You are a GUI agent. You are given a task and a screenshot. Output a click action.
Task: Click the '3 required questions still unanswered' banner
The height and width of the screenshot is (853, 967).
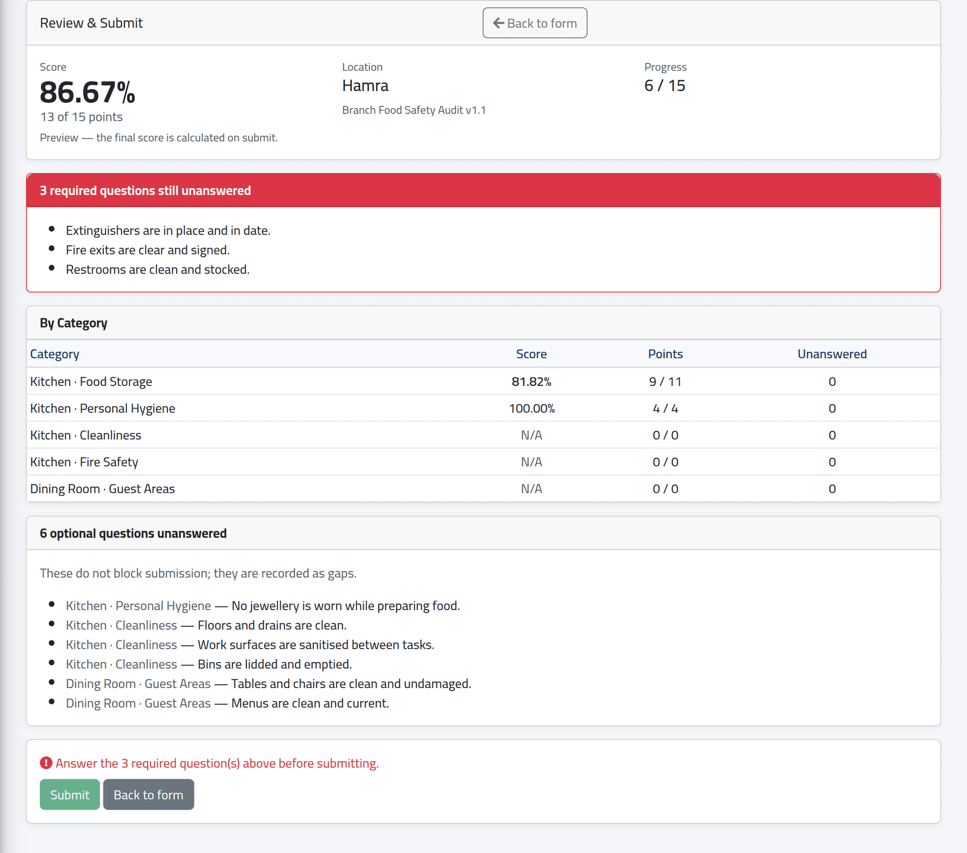483,191
